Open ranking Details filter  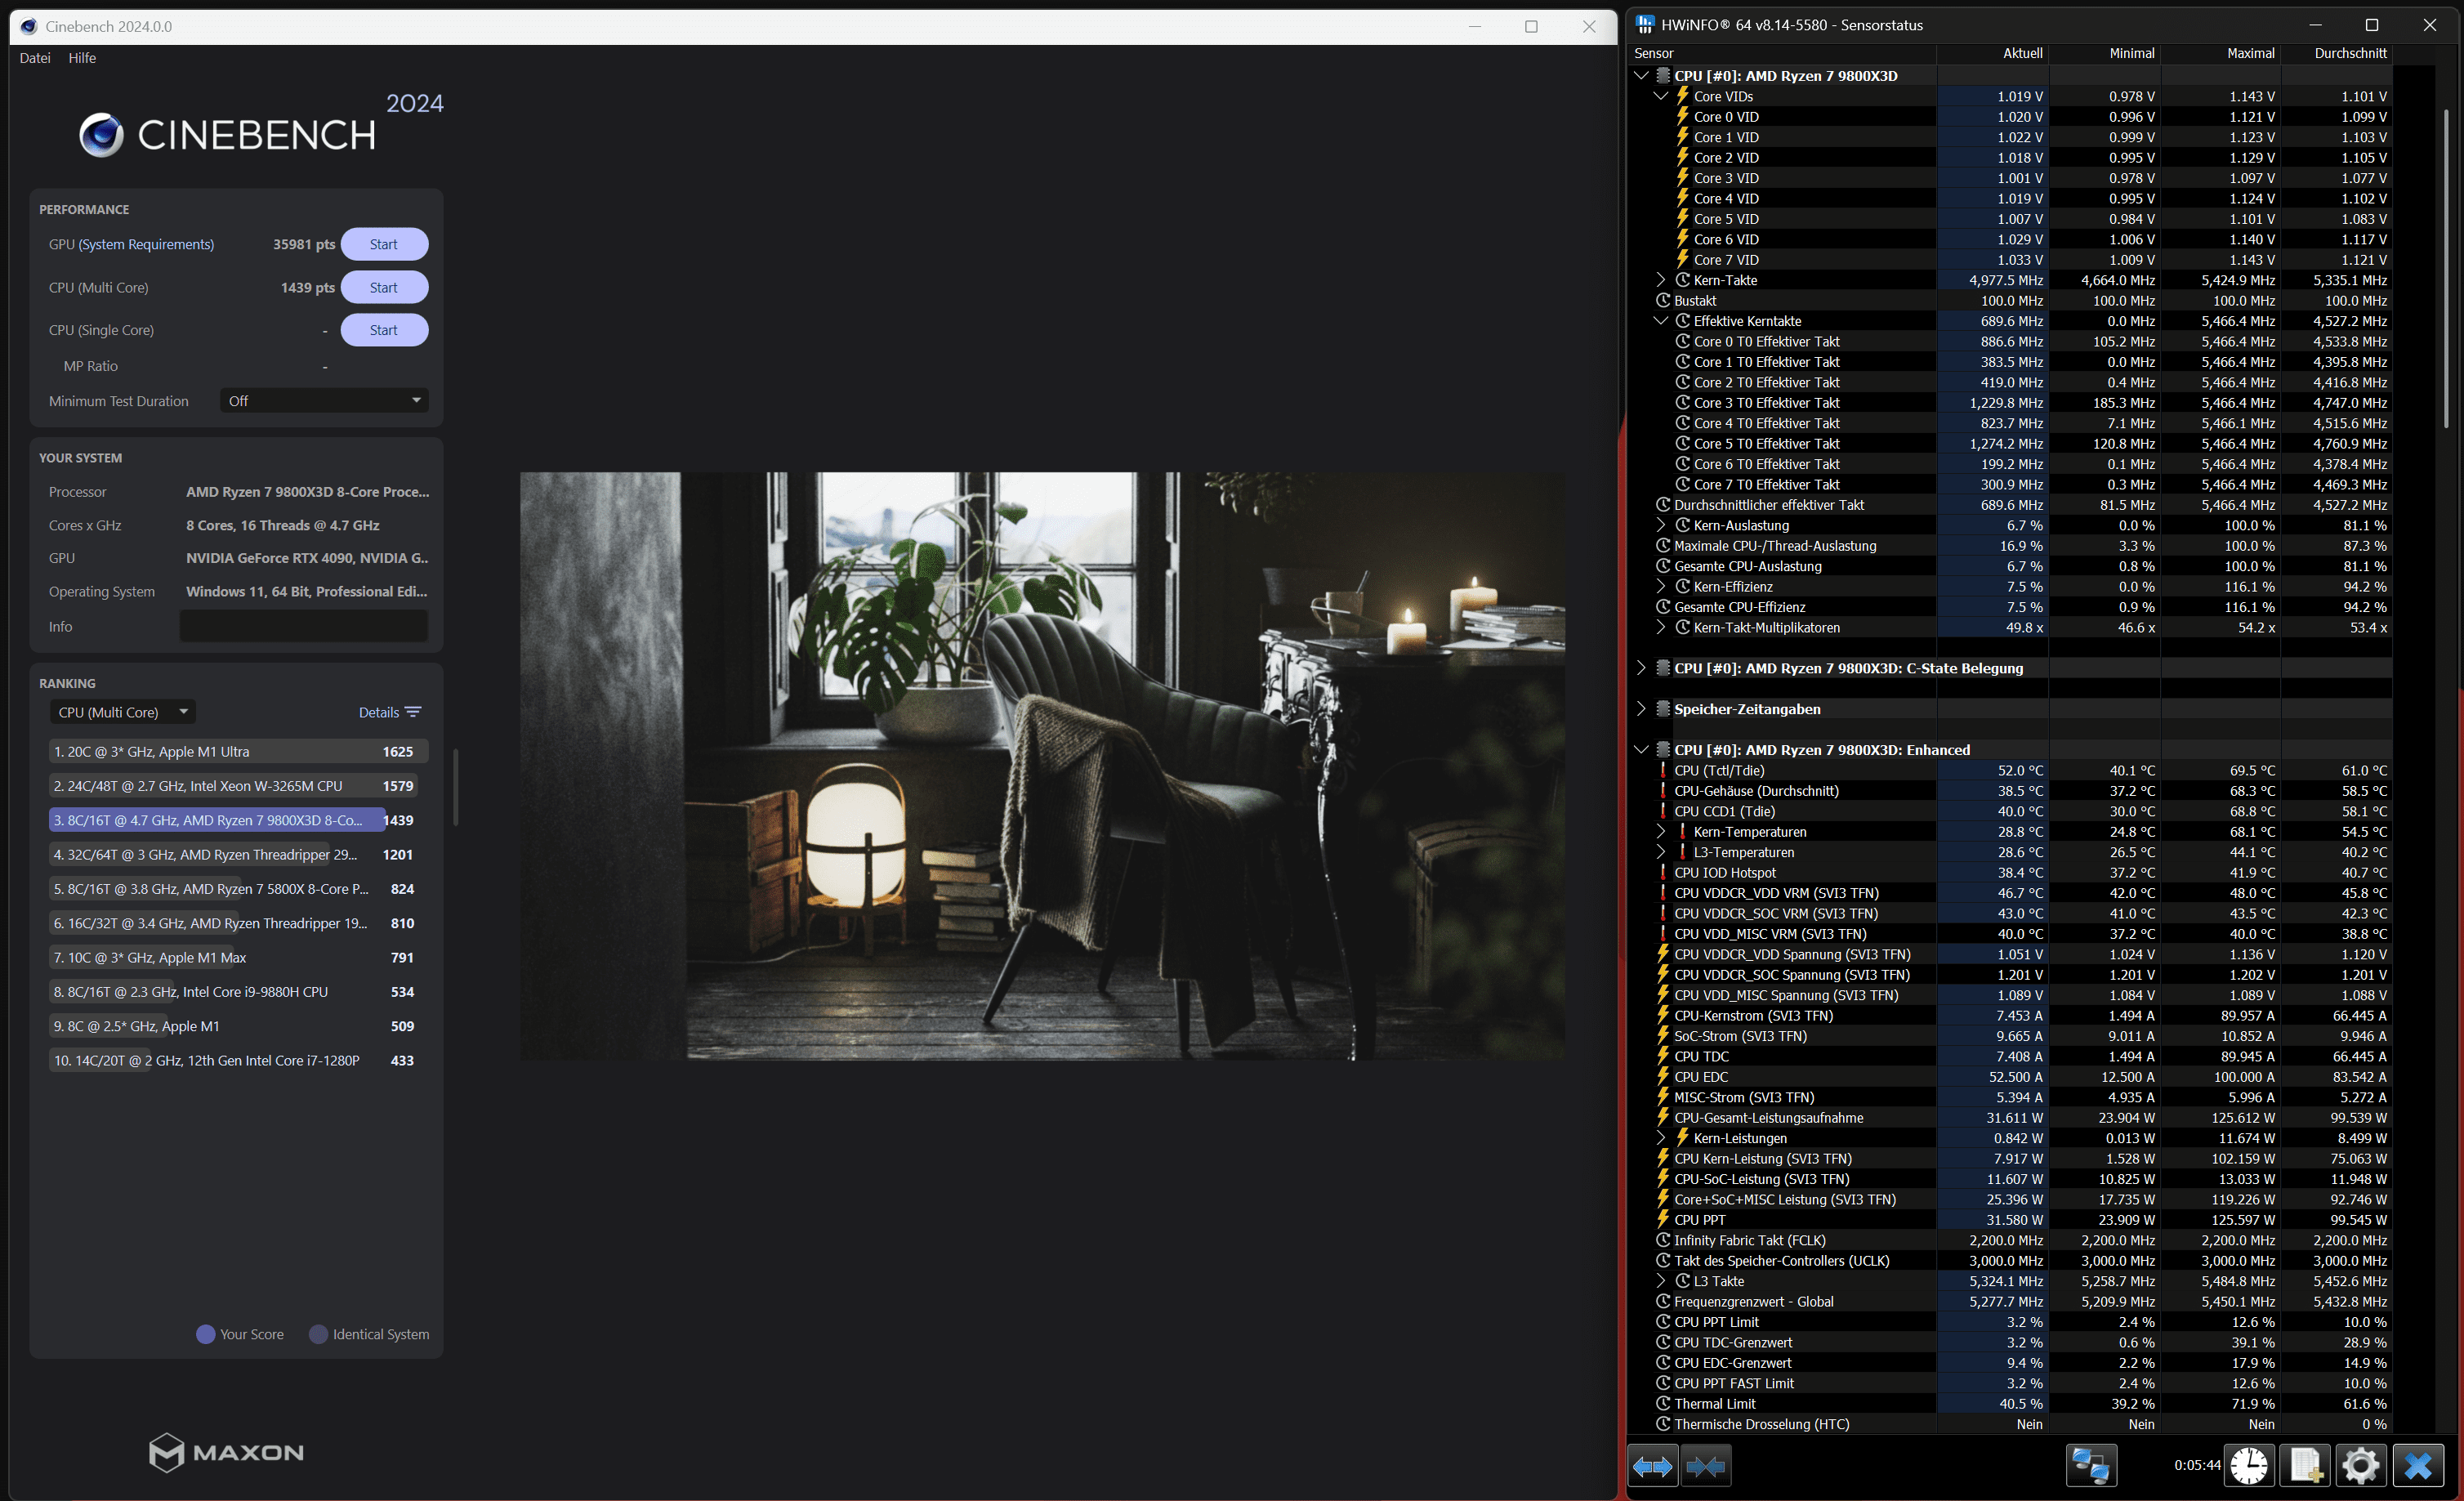(390, 712)
